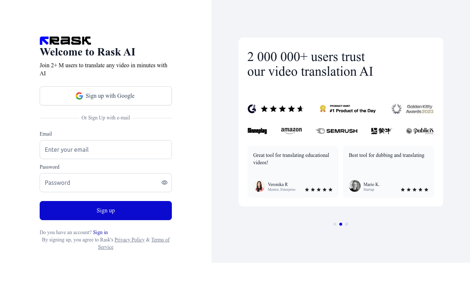The width and height of the screenshot is (470, 294).
Task: Click the blue Sign up button
Action: tap(106, 211)
